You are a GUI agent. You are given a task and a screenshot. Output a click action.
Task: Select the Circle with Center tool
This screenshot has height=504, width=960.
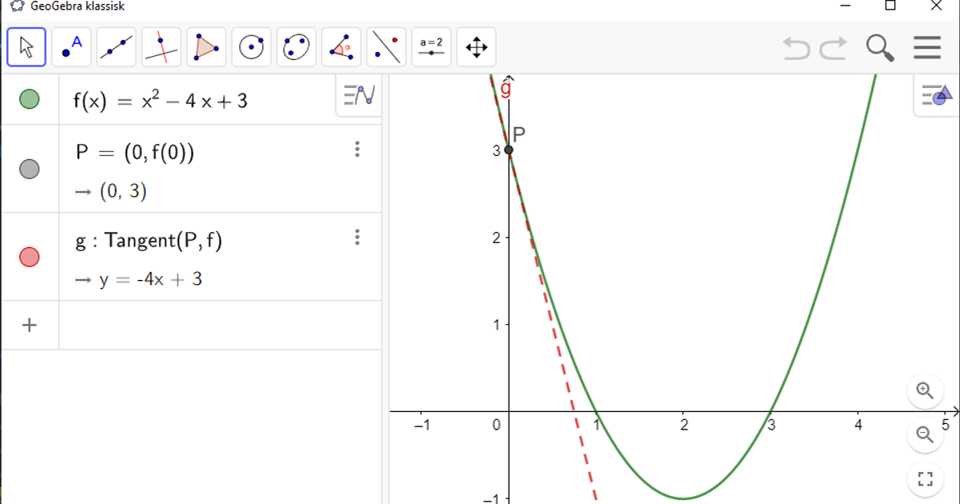pyautogui.click(x=251, y=47)
